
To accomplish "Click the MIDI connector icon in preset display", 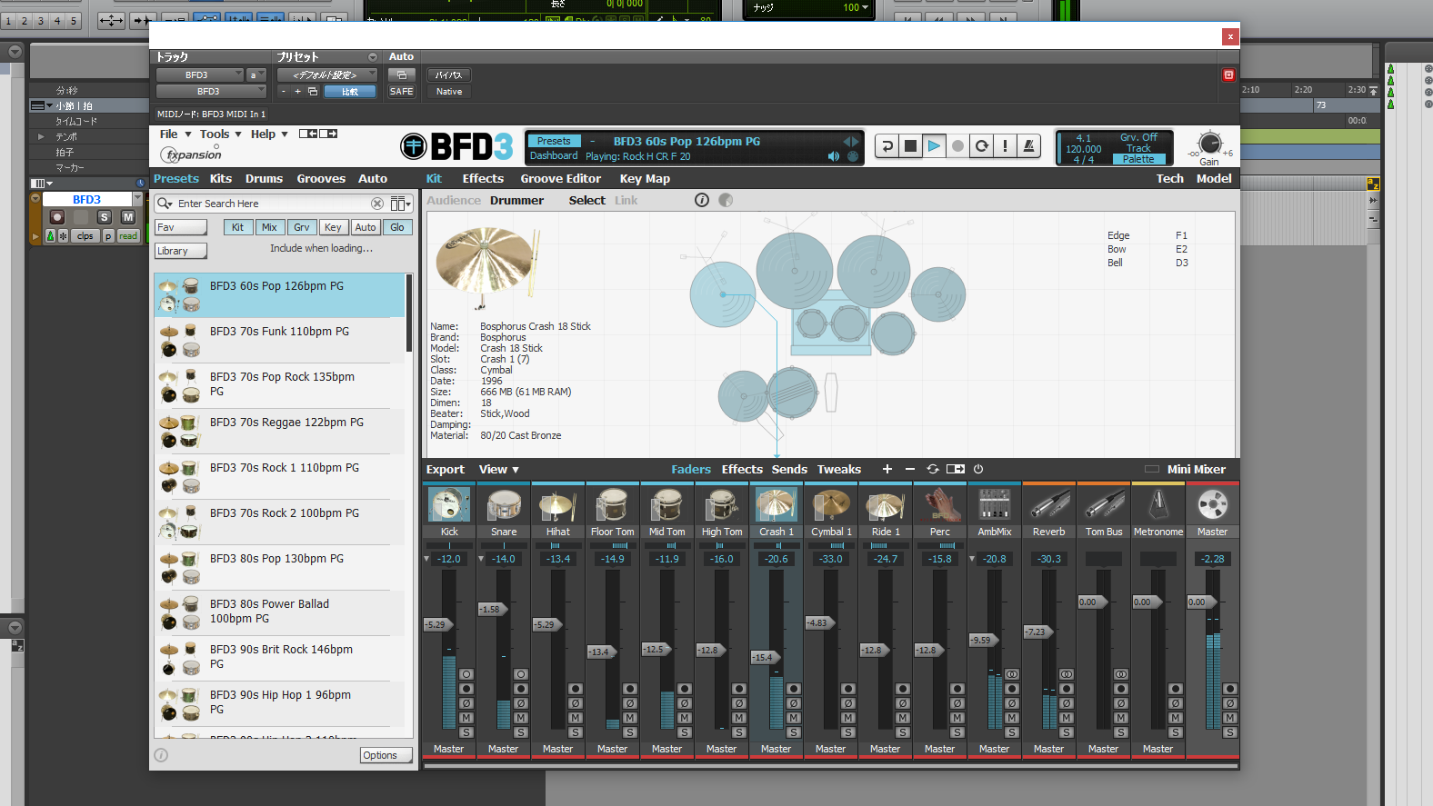I will (x=853, y=156).
